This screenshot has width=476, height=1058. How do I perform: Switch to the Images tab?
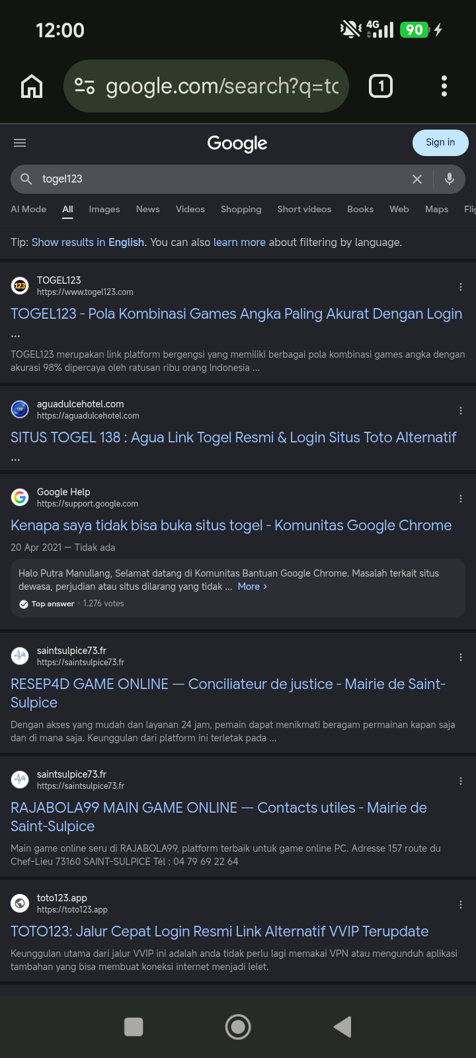[104, 209]
